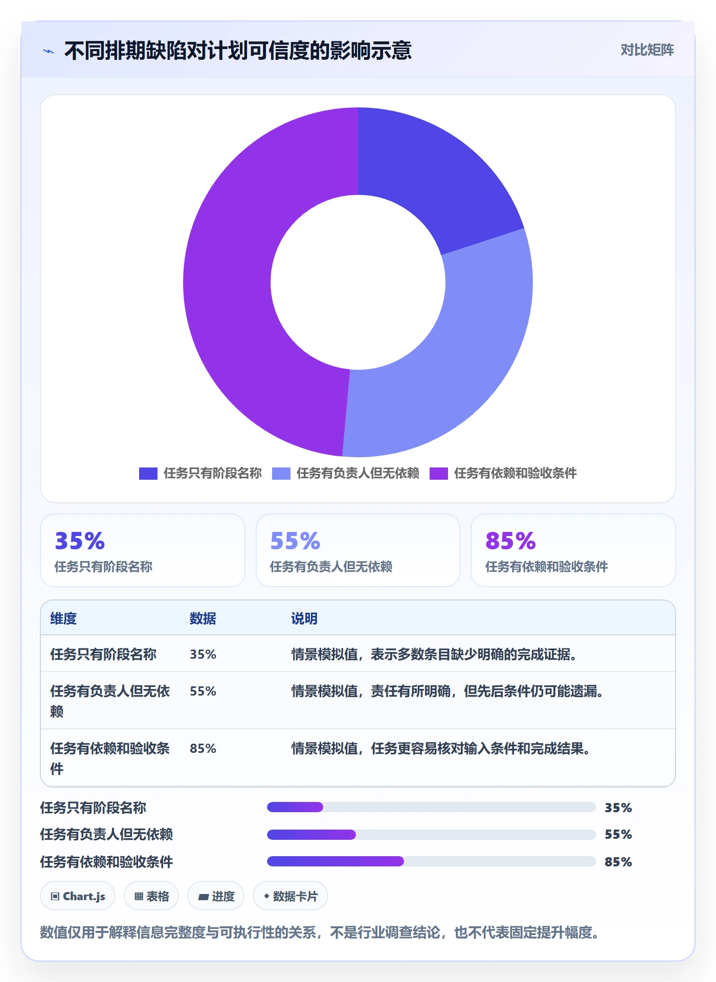The height and width of the screenshot is (982, 716).
Task: Click the 35% progress bar
Action: pos(431,807)
